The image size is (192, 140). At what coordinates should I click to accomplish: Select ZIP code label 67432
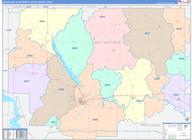click(x=5, y=71)
